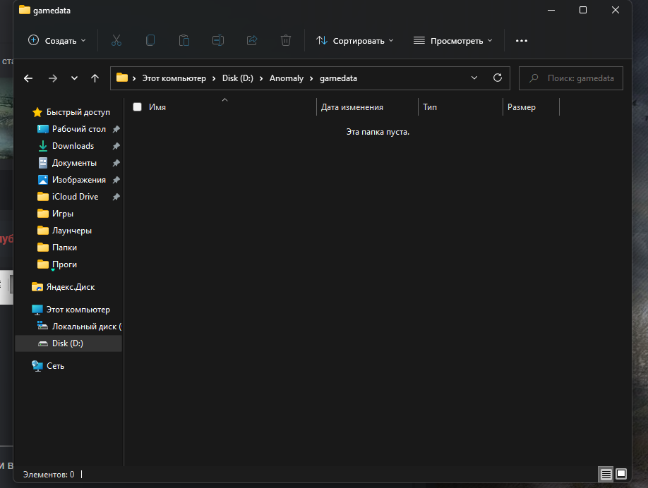This screenshot has height=488, width=648.
Task: Click the Rename icon in toolbar
Action: [x=218, y=40]
